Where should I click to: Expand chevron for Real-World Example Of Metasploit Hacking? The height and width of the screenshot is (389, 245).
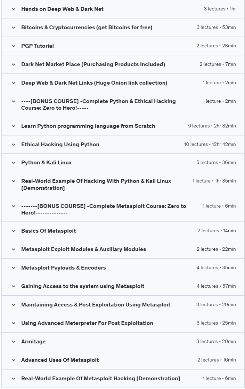pyautogui.click(x=14, y=379)
